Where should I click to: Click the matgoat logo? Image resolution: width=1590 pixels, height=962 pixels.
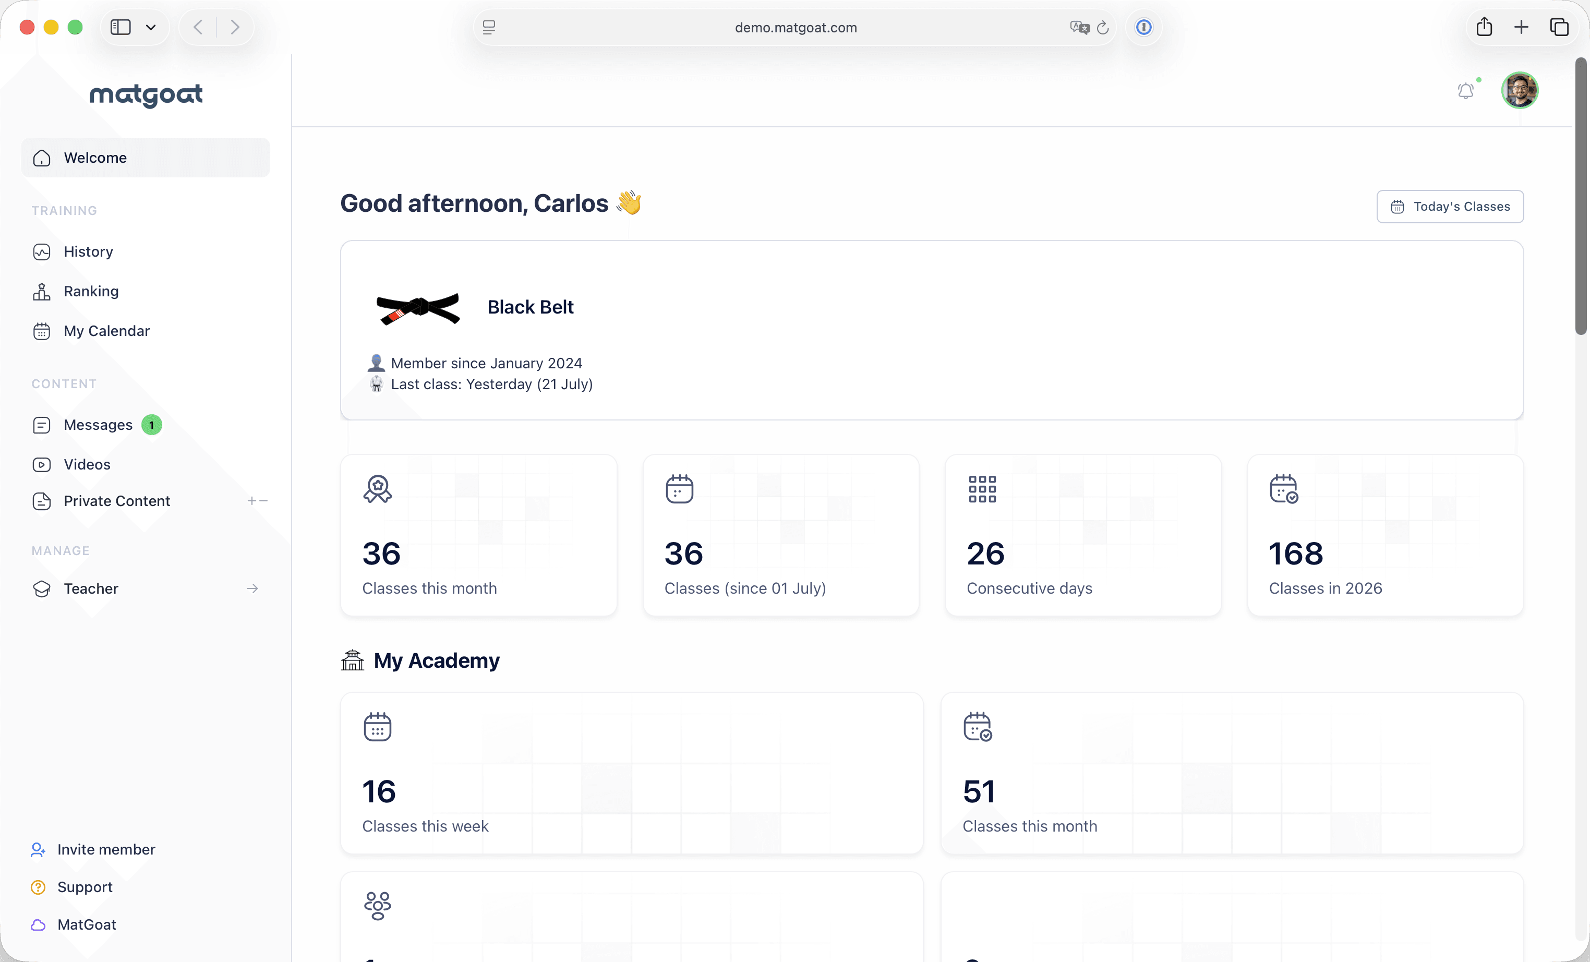point(146,95)
